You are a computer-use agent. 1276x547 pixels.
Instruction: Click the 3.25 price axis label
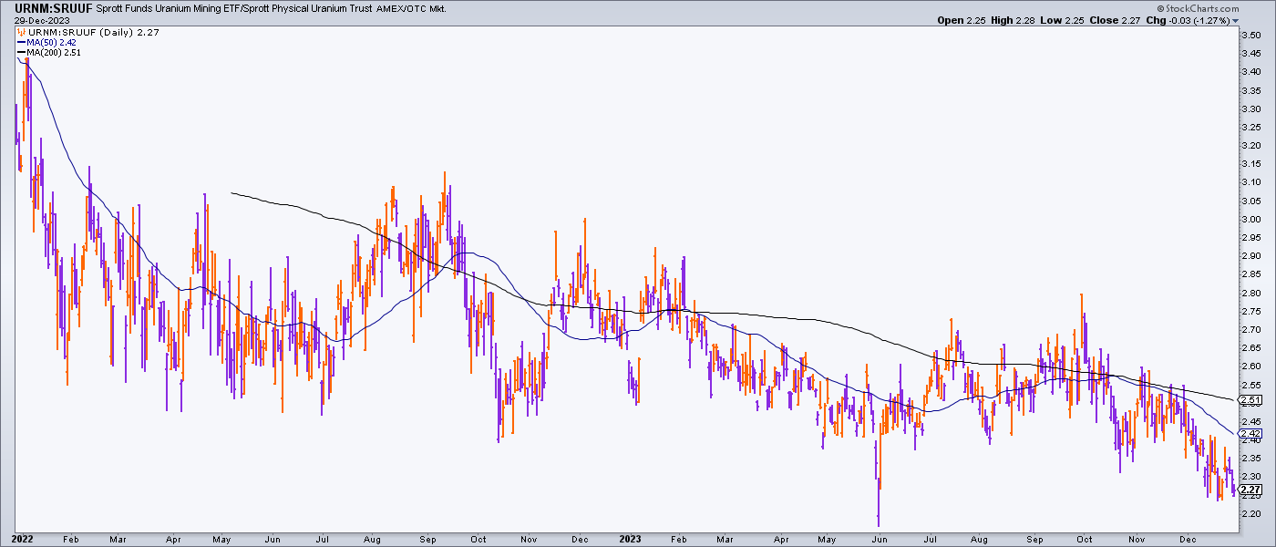pos(1251,127)
